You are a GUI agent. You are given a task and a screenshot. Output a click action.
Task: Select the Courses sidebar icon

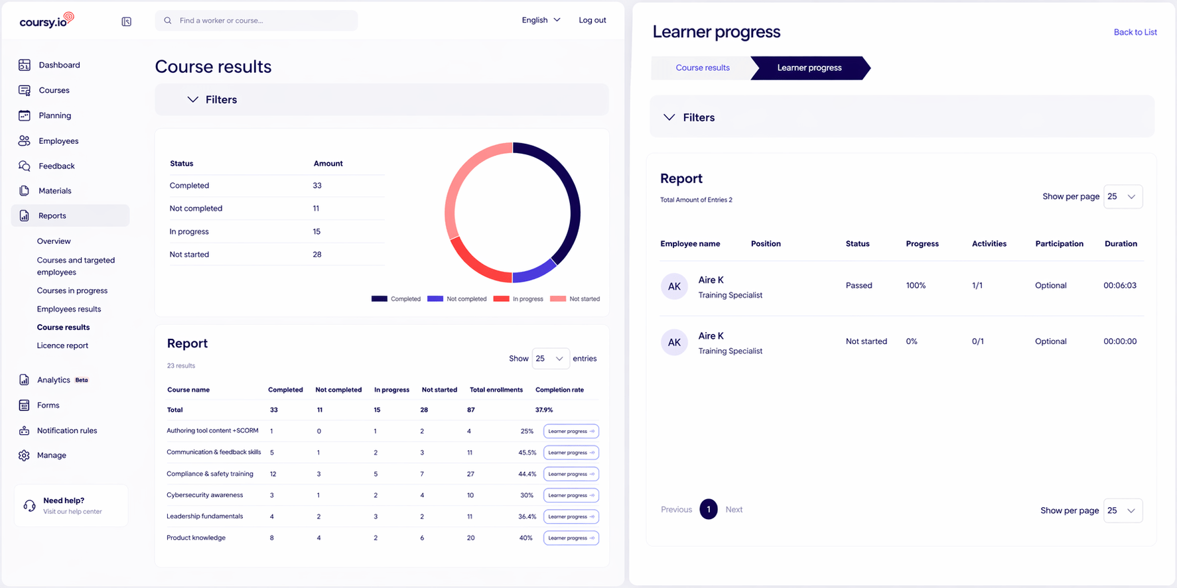[x=25, y=90]
